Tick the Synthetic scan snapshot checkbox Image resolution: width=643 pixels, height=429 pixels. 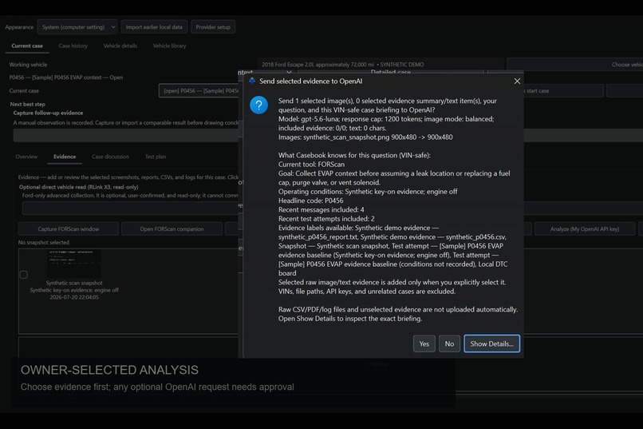click(24, 275)
